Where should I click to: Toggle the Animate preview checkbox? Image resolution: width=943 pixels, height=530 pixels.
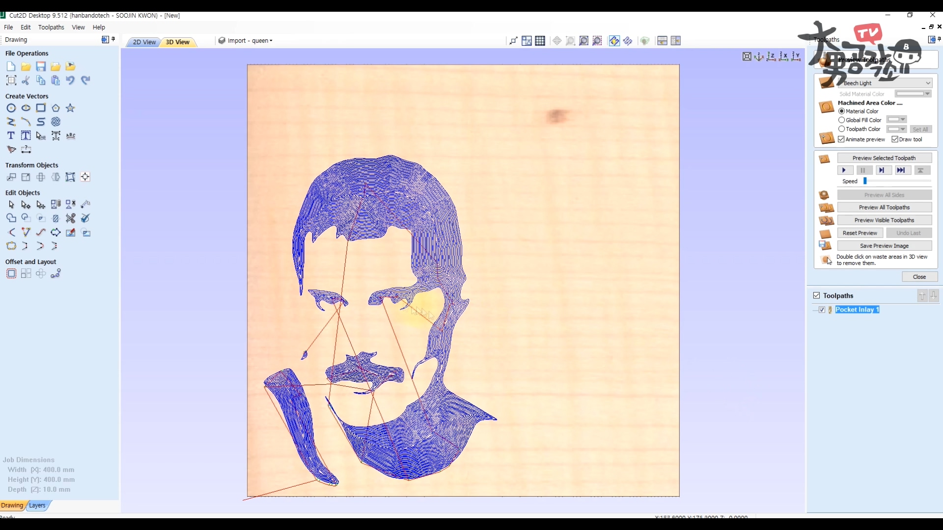coord(841,139)
